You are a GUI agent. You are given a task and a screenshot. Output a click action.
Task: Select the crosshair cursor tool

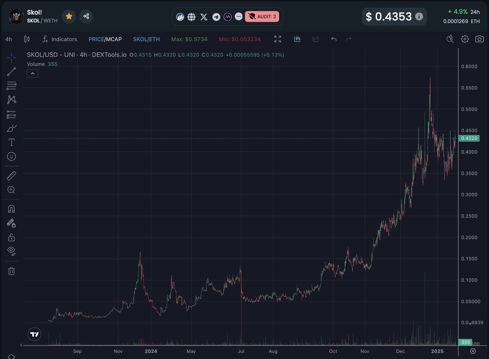click(11, 57)
